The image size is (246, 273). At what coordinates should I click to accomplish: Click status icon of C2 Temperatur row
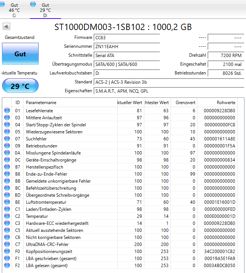pyautogui.click(x=7, y=216)
